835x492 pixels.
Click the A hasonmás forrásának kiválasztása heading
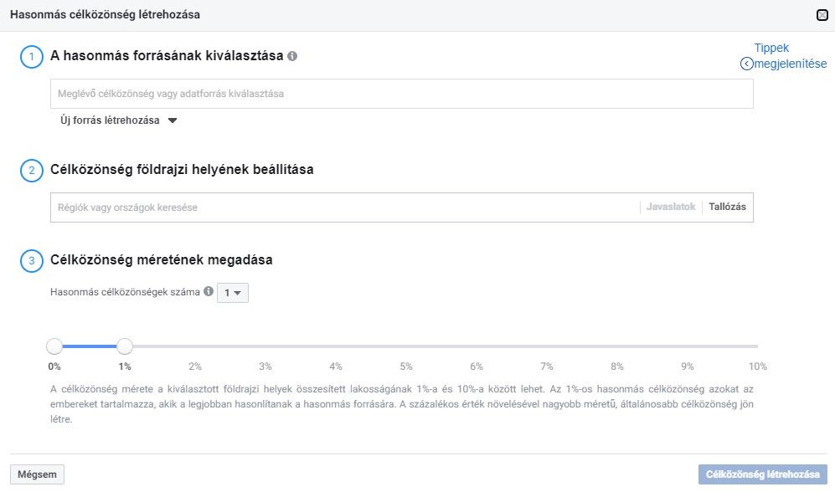pos(167,56)
